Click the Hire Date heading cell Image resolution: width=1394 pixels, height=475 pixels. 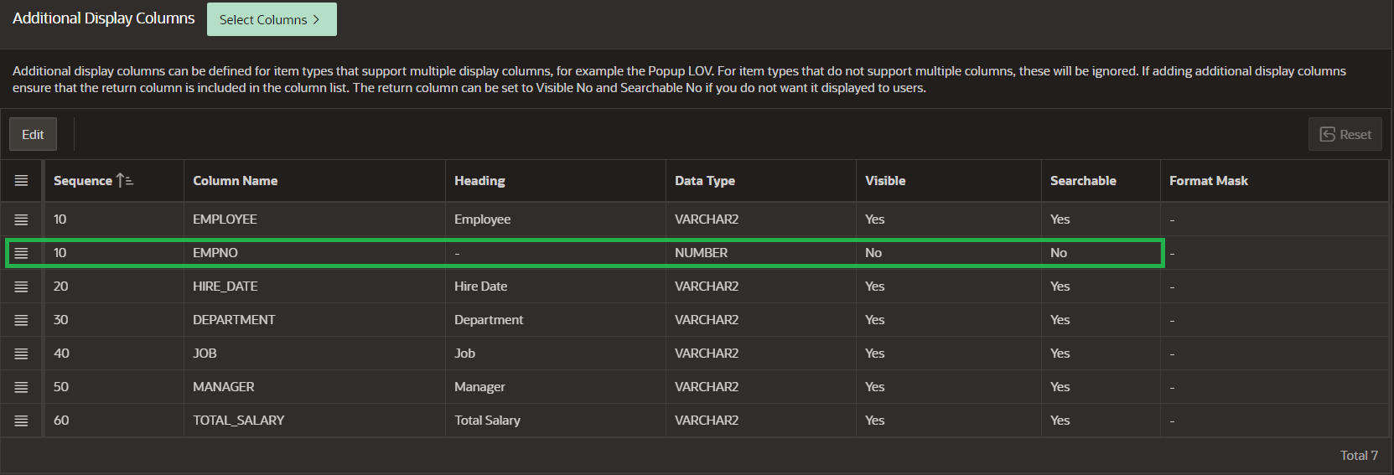tap(556, 287)
